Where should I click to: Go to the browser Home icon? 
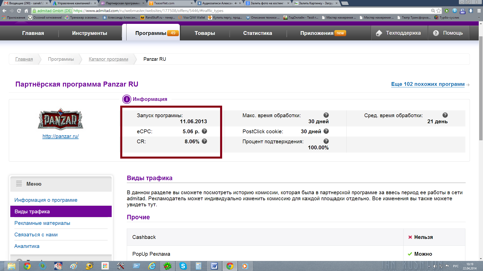pos(26,11)
